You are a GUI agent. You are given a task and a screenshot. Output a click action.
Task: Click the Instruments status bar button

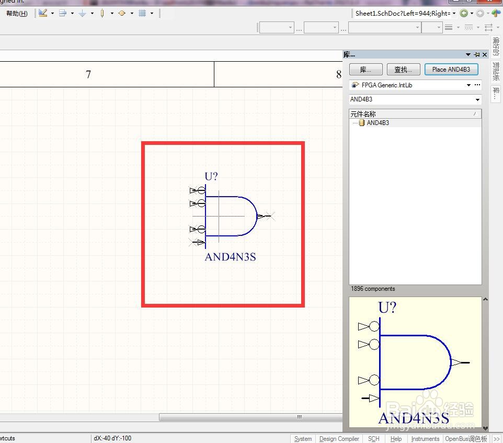click(425, 439)
